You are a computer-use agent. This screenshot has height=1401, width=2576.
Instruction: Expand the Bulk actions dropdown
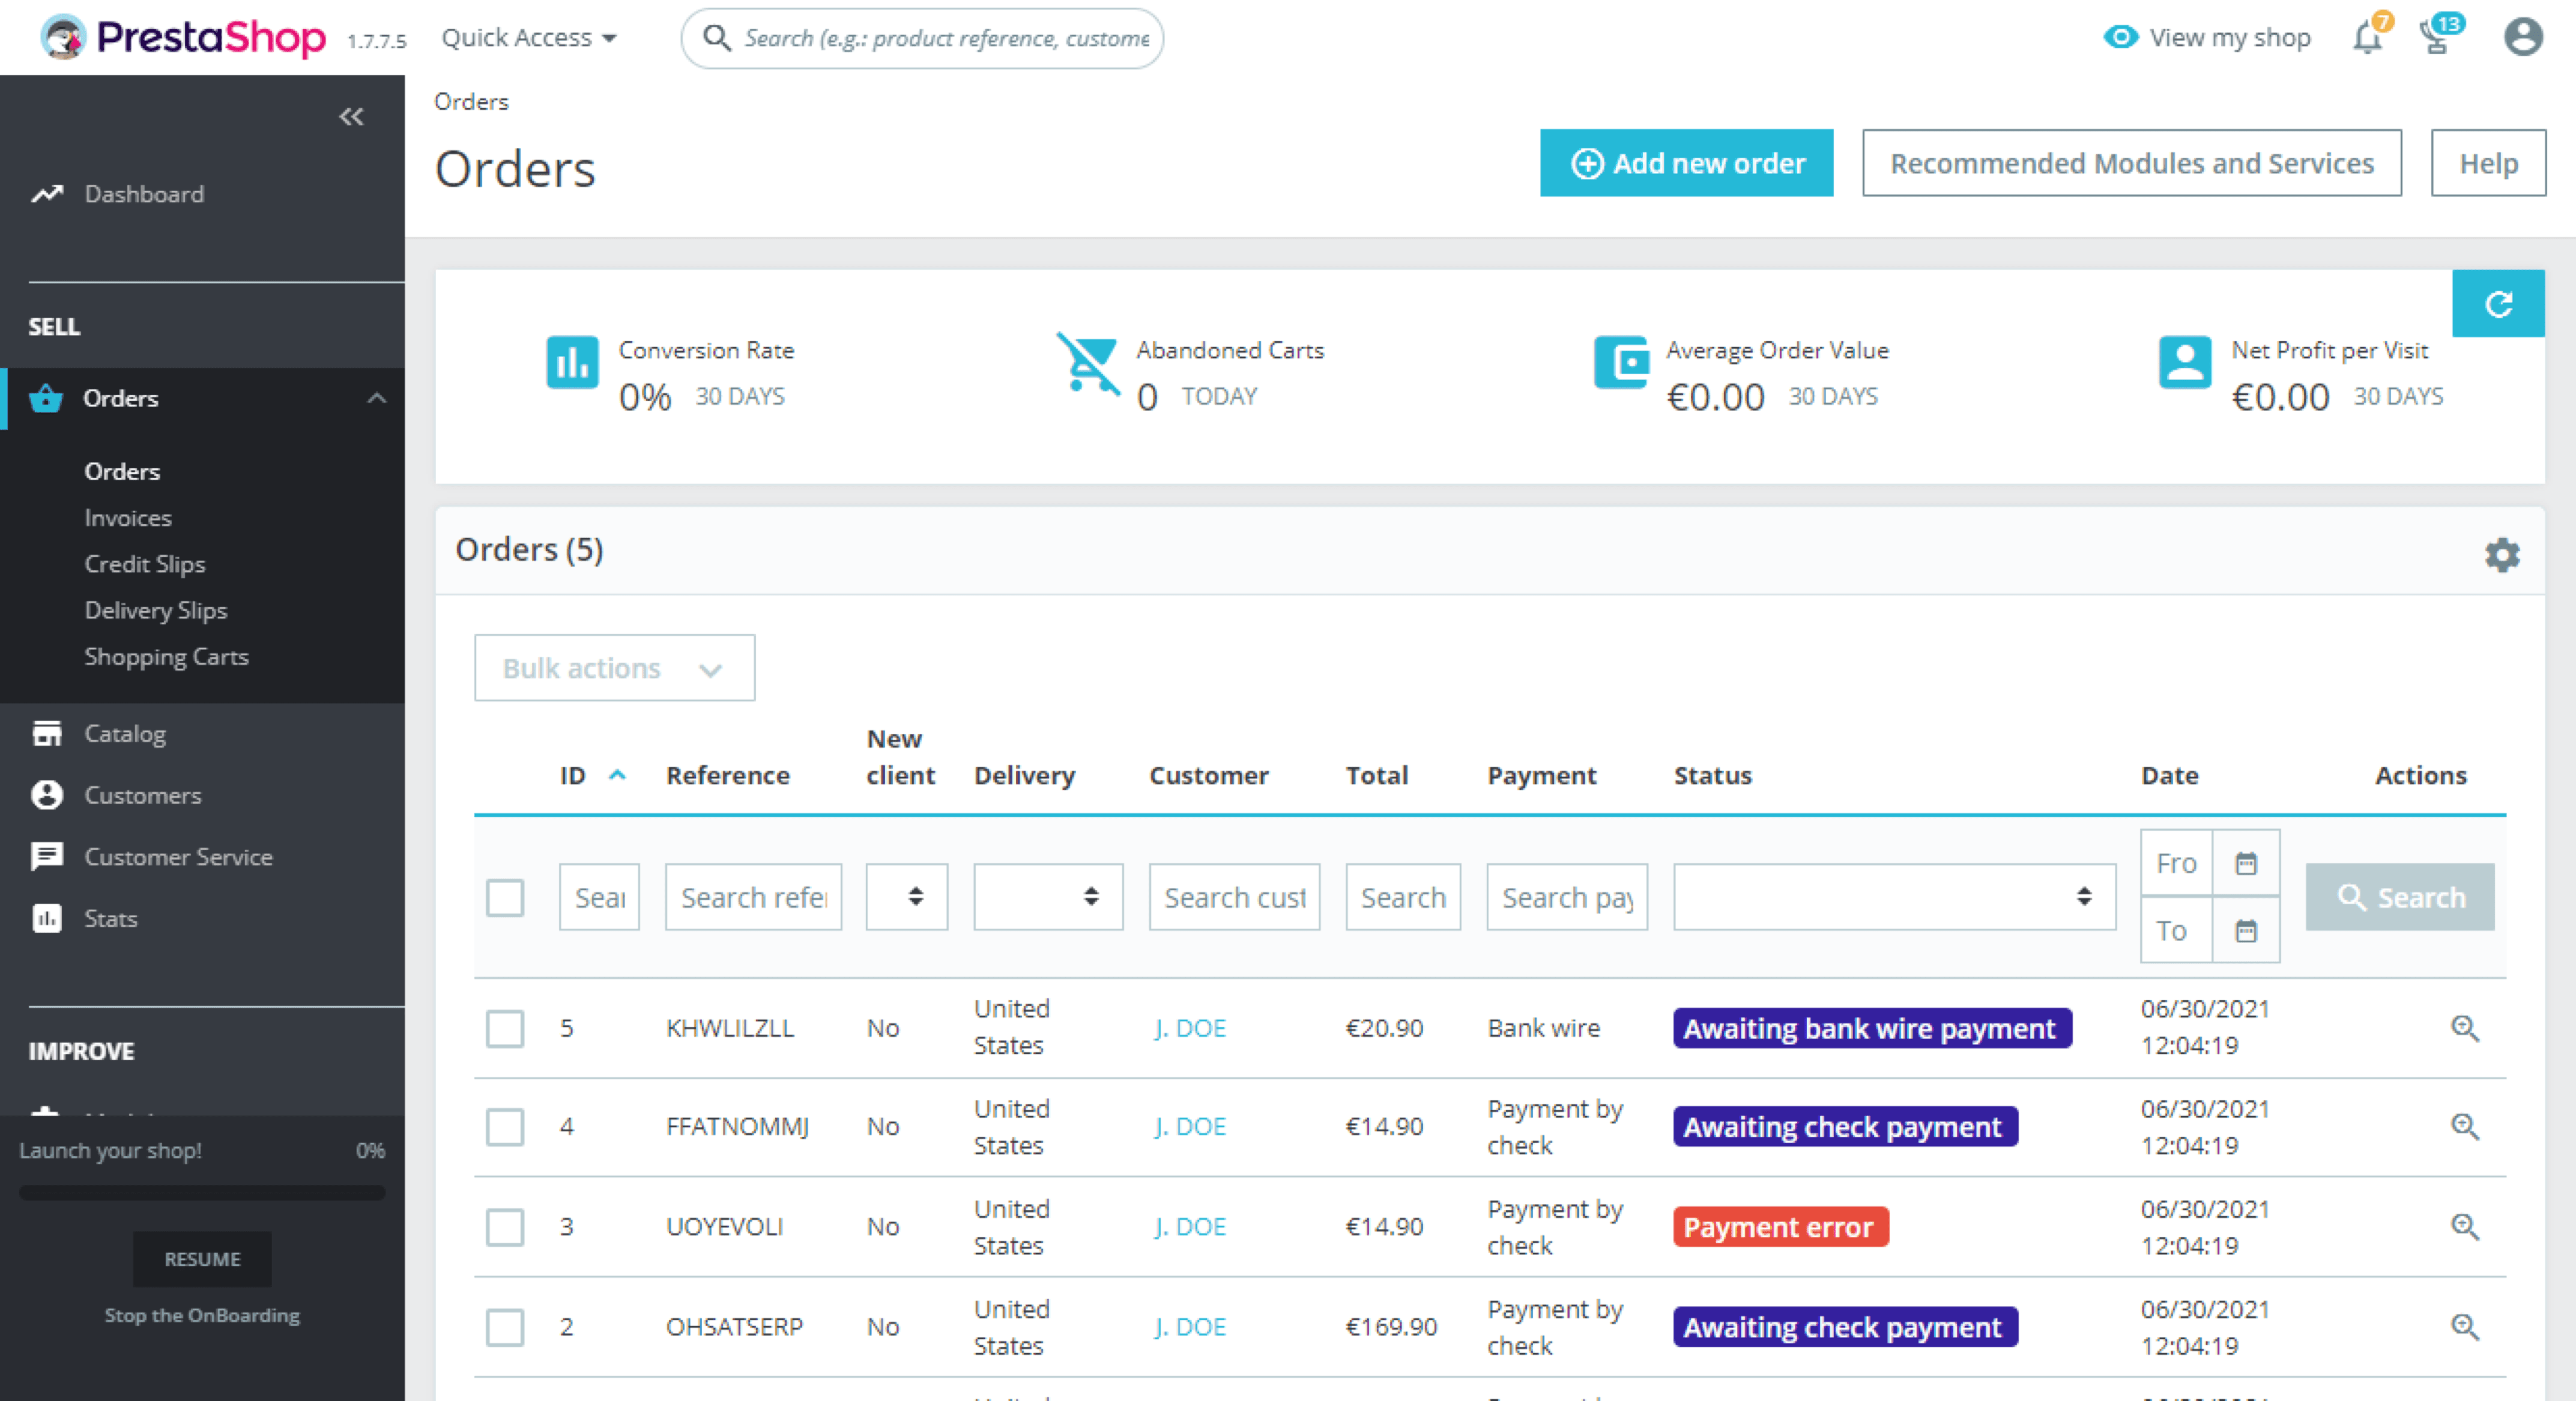612,667
